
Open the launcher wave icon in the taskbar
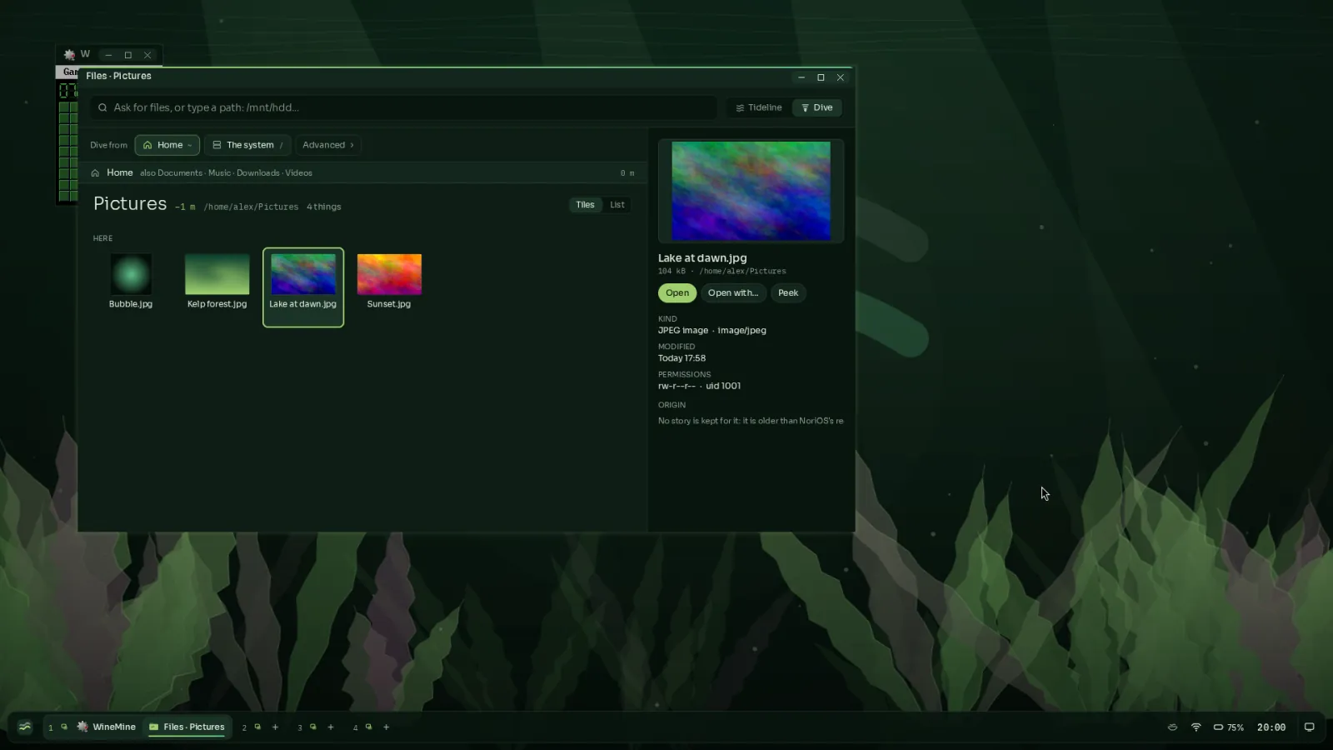pyautogui.click(x=25, y=727)
